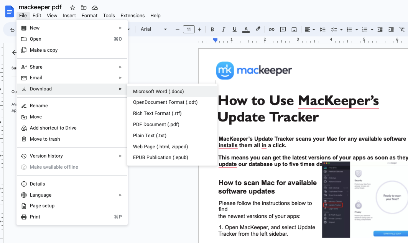Insert image using toolbar icon
The width and height of the screenshot is (408, 243).
point(294,30)
